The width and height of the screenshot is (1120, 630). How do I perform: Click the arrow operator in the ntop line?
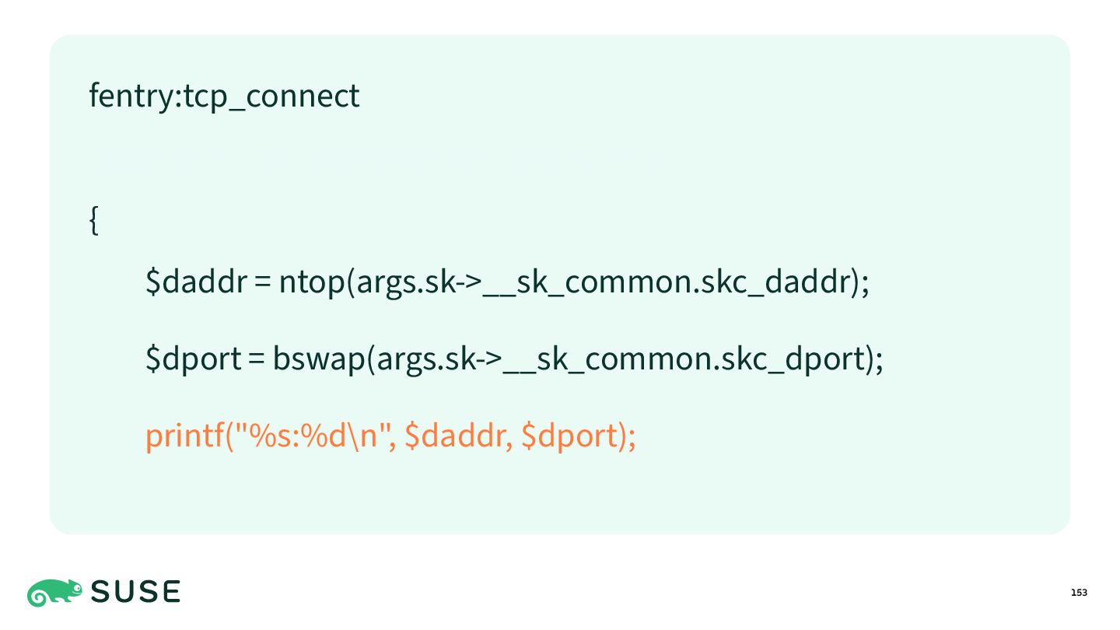click(467, 282)
